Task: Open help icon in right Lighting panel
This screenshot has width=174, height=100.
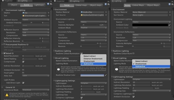Action: [x=170, y=4]
